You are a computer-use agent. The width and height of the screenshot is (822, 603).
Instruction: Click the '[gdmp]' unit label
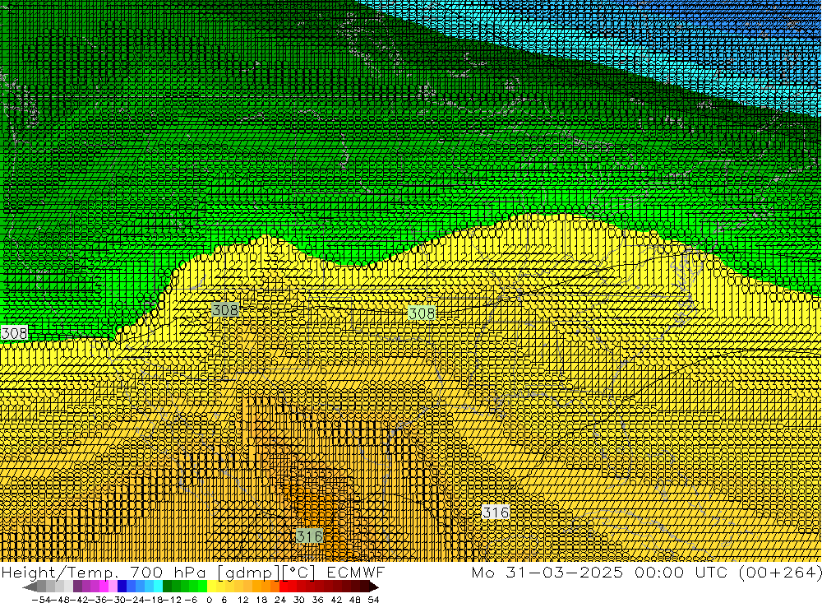pos(249,573)
